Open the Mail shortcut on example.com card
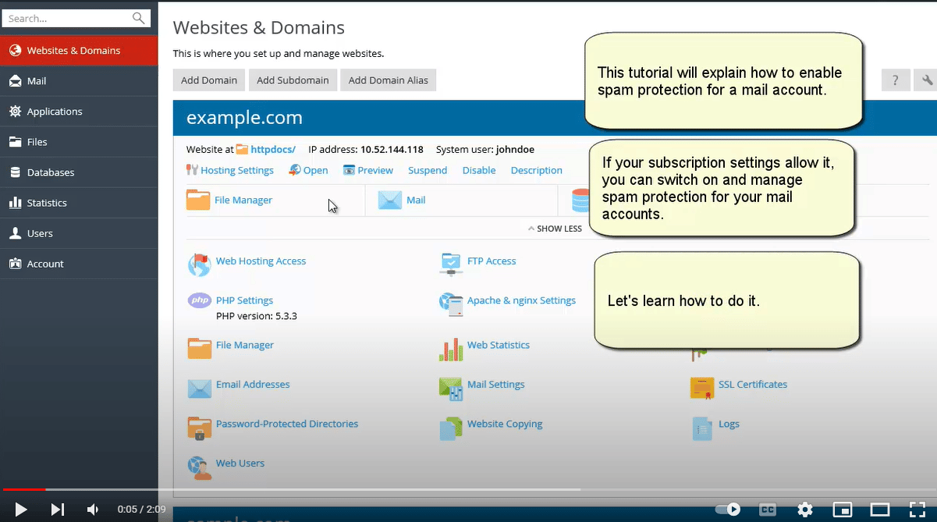The width and height of the screenshot is (937, 522). tap(415, 200)
